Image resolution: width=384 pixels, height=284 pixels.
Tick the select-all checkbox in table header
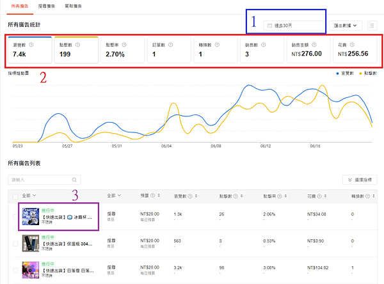(x=15, y=197)
